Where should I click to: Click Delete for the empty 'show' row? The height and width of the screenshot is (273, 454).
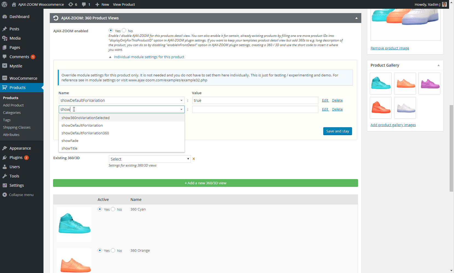tap(337, 109)
